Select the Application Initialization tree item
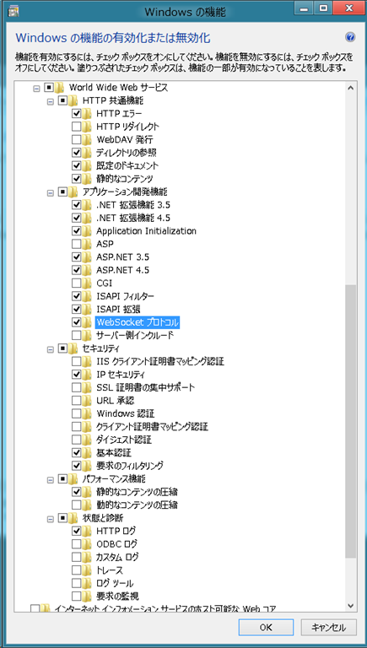The image size is (367, 648). 146,230
